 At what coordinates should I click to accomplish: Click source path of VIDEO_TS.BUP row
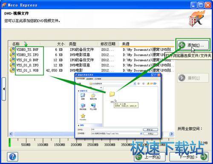coord(148,49)
